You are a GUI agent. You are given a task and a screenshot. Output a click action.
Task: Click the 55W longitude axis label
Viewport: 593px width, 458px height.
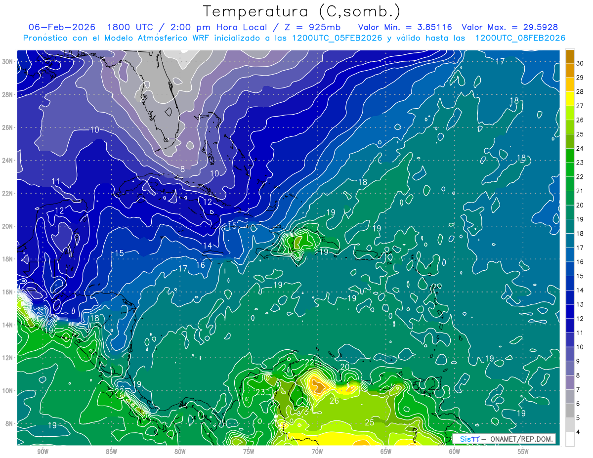pyautogui.click(x=523, y=452)
